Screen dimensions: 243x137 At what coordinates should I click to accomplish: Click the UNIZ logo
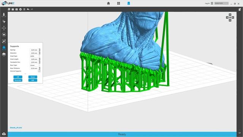click(x=8, y=3)
